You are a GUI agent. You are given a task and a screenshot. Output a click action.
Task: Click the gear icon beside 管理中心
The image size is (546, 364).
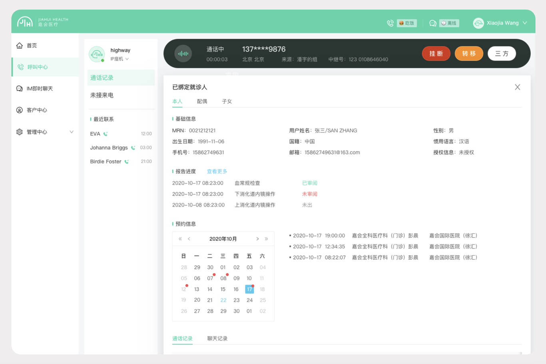coord(20,132)
